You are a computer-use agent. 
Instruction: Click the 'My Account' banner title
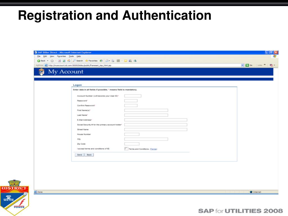[66, 72]
